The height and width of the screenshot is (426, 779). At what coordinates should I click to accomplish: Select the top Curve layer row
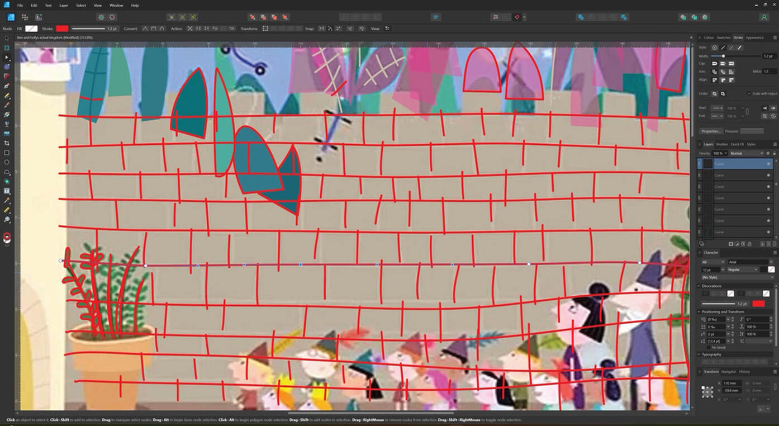coord(735,164)
